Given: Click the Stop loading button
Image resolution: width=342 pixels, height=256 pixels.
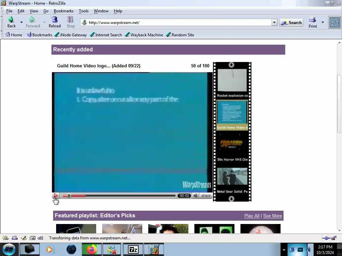Looking at the screenshot, I should coord(70,22).
